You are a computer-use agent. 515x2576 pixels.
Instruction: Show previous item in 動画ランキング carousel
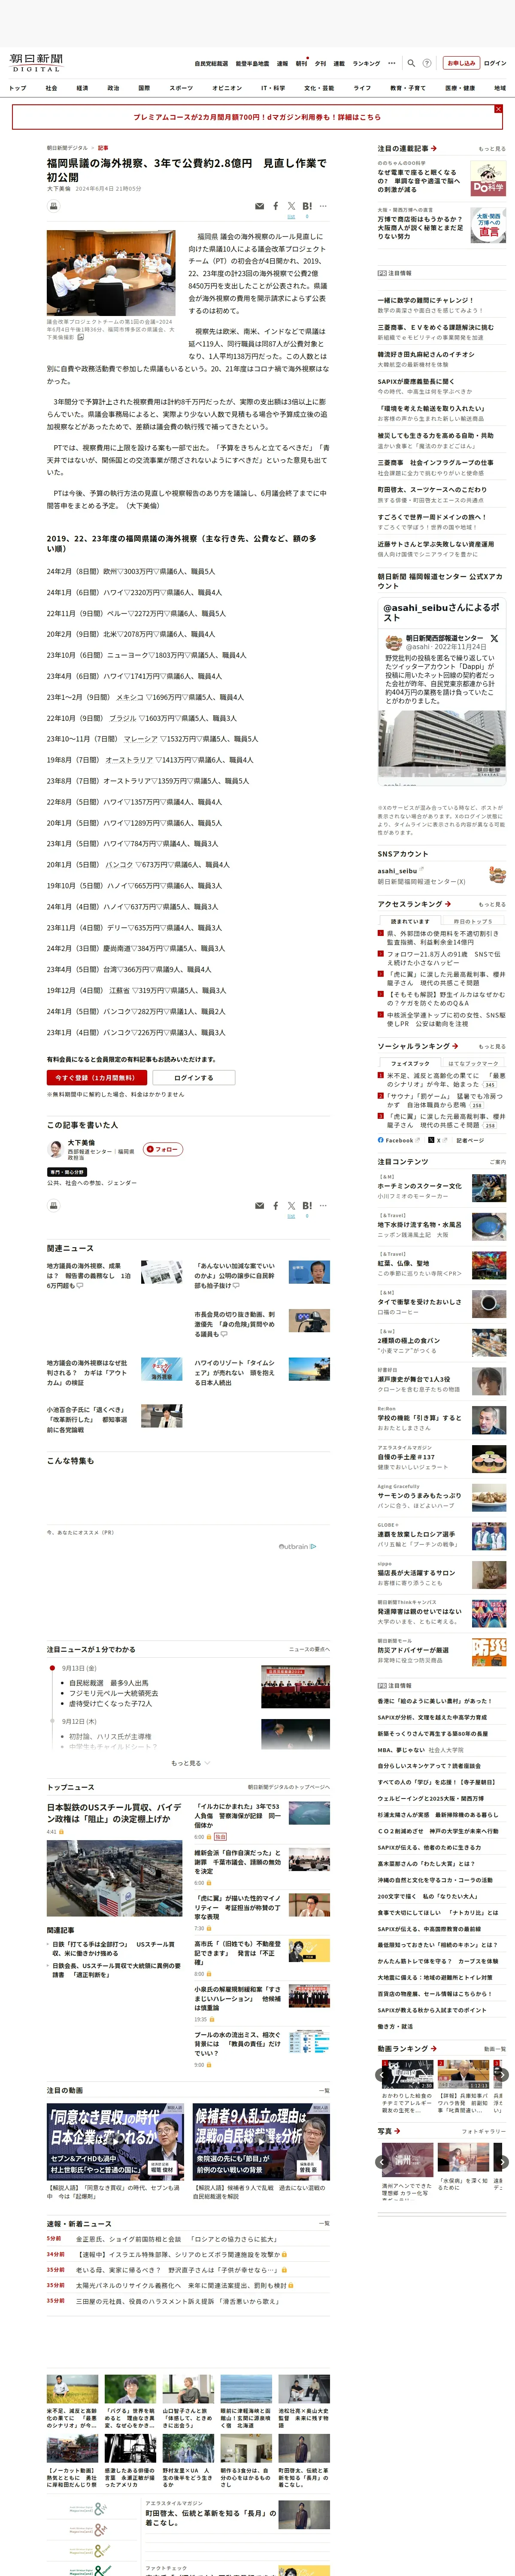click(381, 2075)
